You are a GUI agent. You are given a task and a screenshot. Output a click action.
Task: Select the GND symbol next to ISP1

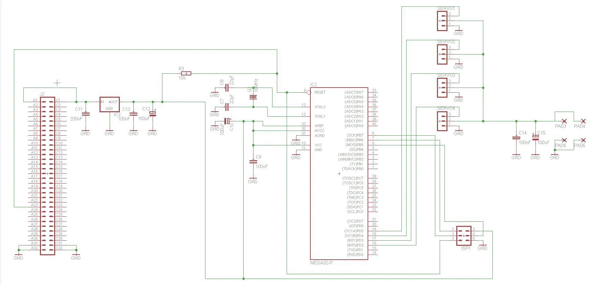pos(483,247)
